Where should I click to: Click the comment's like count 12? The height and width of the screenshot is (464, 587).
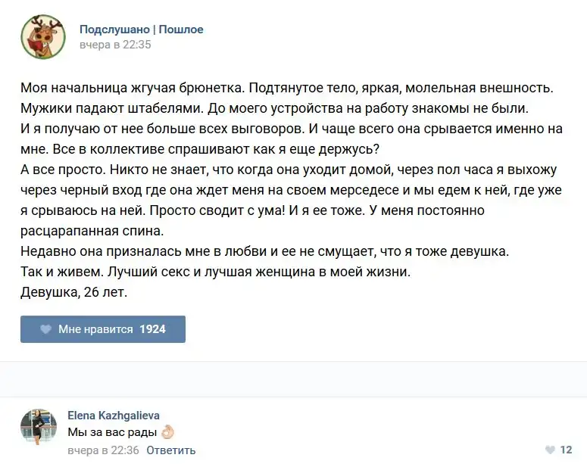(566, 450)
